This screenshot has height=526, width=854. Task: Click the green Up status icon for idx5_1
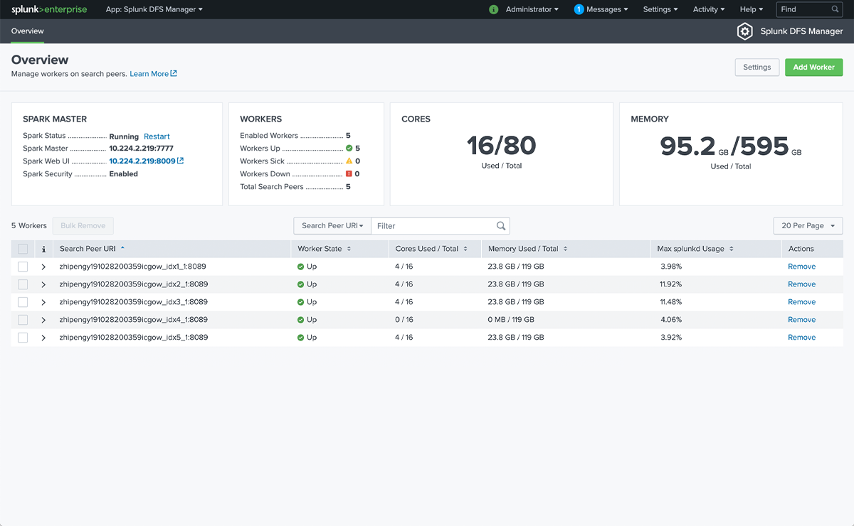click(301, 338)
